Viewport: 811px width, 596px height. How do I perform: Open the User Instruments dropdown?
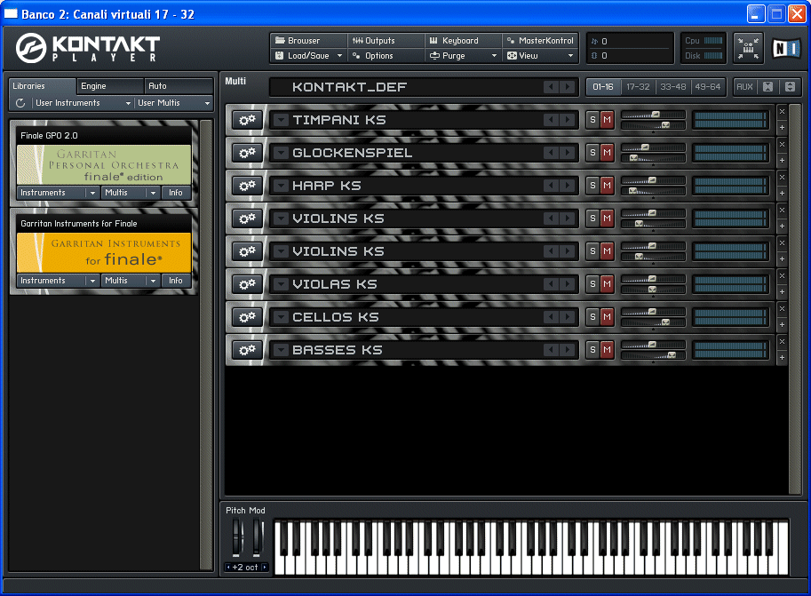click(x=83, y=103)
